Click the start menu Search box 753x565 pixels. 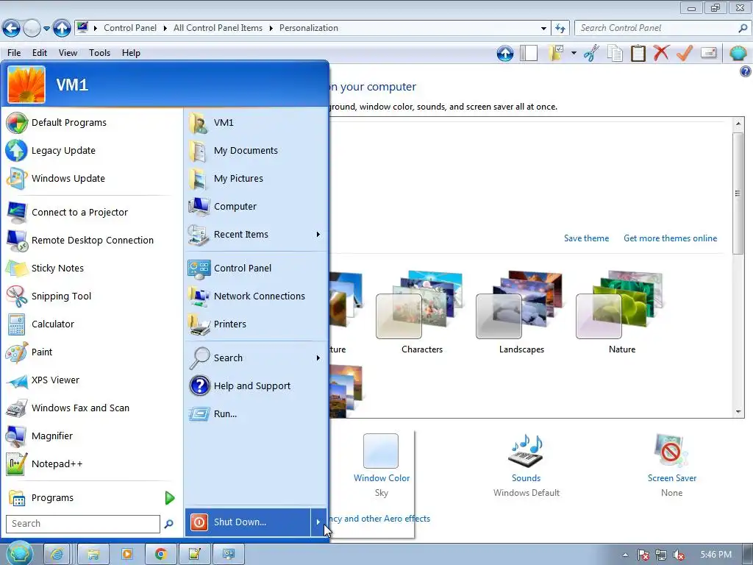tap(83, 524)
